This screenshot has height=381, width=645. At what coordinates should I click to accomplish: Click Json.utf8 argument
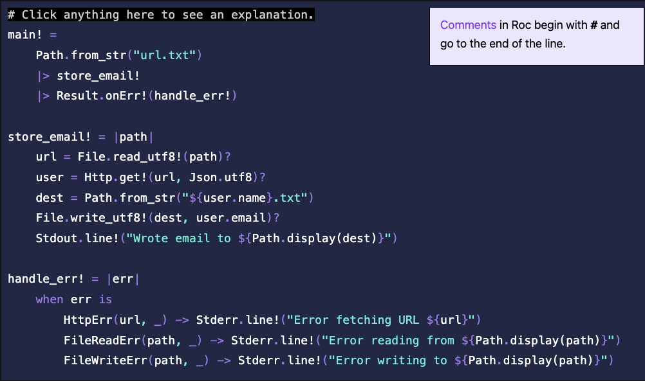(x=221, y=177)
